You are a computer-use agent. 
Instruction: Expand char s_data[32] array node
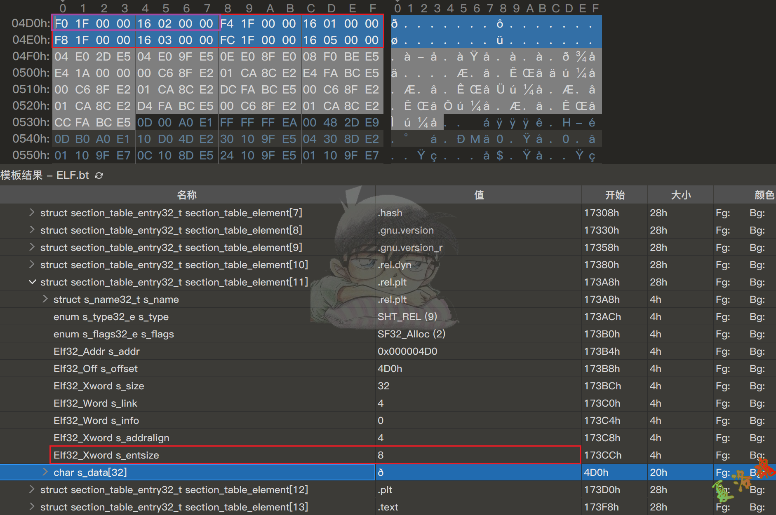(x=45, y=472)
